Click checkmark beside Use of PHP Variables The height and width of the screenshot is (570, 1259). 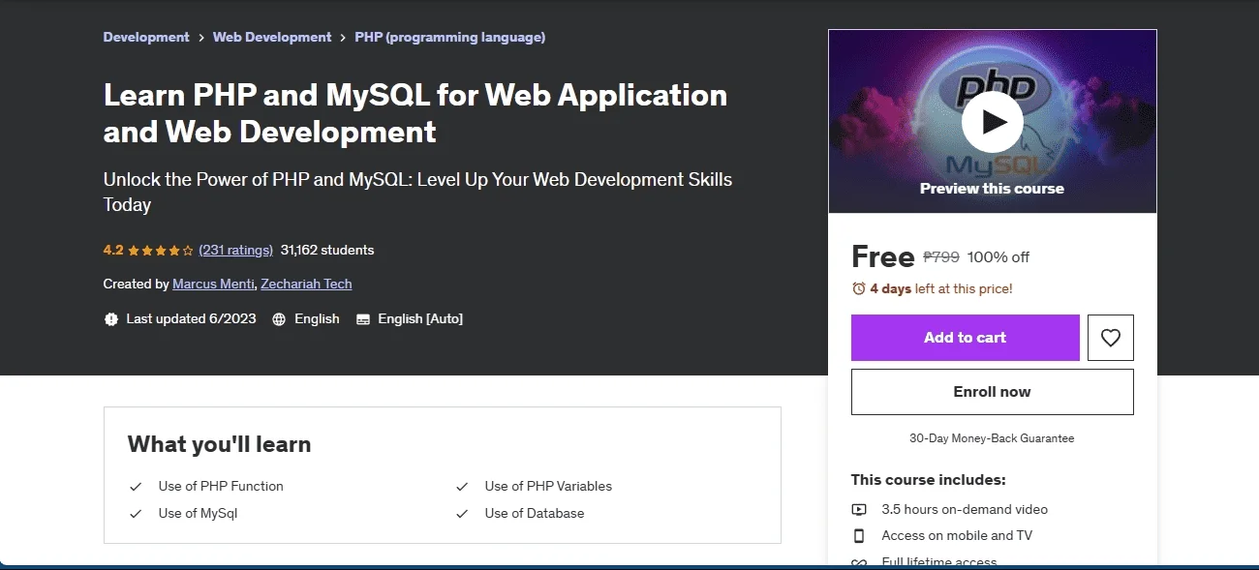tap(462, 487)
